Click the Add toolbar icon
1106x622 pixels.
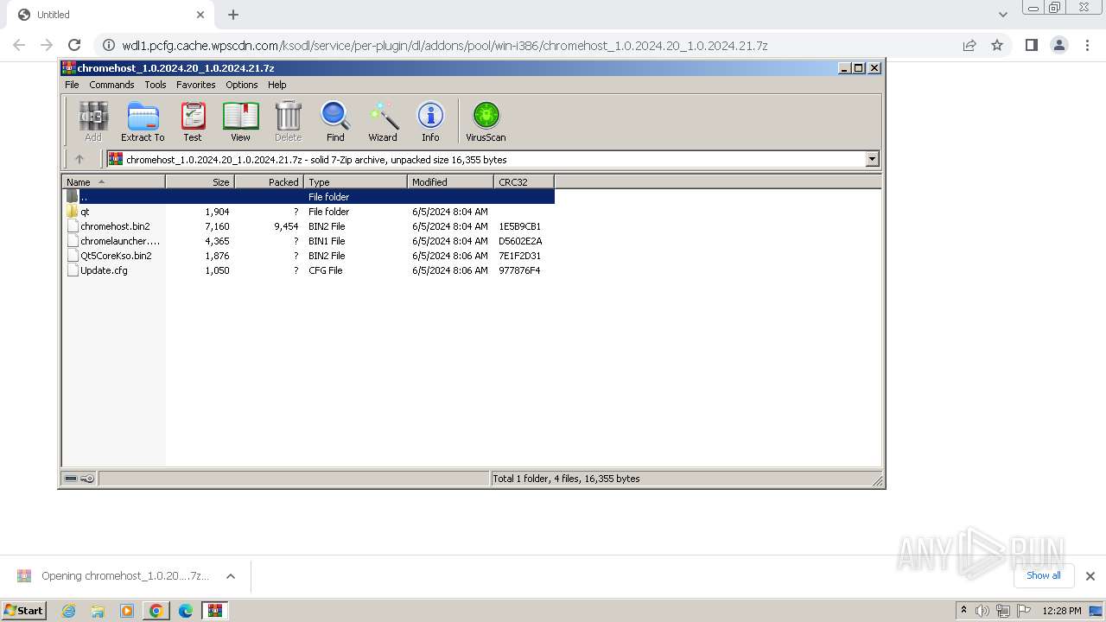(x=93, y=121)
